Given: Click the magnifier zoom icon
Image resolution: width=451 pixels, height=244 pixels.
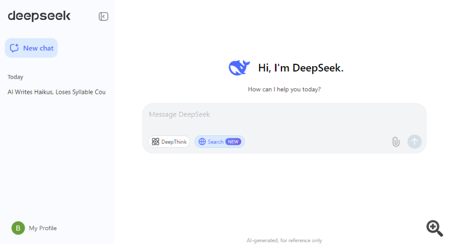Looking at the screenshot, I should click(x=435, y=228).
